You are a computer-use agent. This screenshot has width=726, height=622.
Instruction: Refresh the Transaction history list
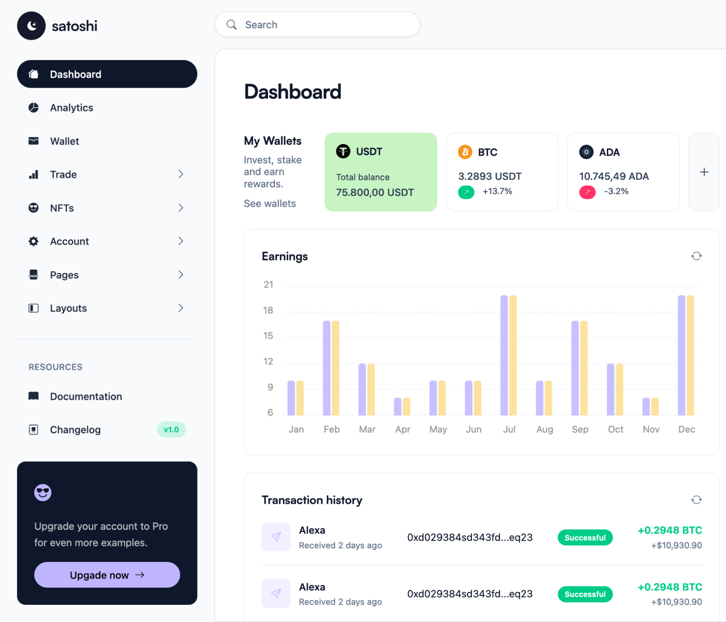click(x=696, y=500)
